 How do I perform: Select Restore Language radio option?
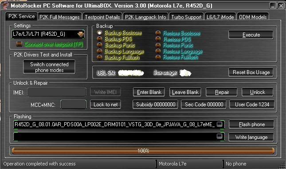coord(158,51)
